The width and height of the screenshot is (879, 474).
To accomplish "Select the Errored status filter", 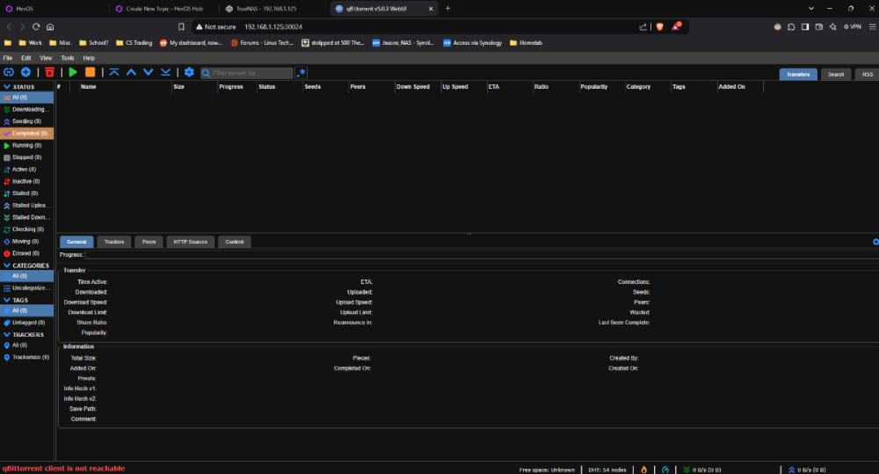I will click(x=26, y=253).
